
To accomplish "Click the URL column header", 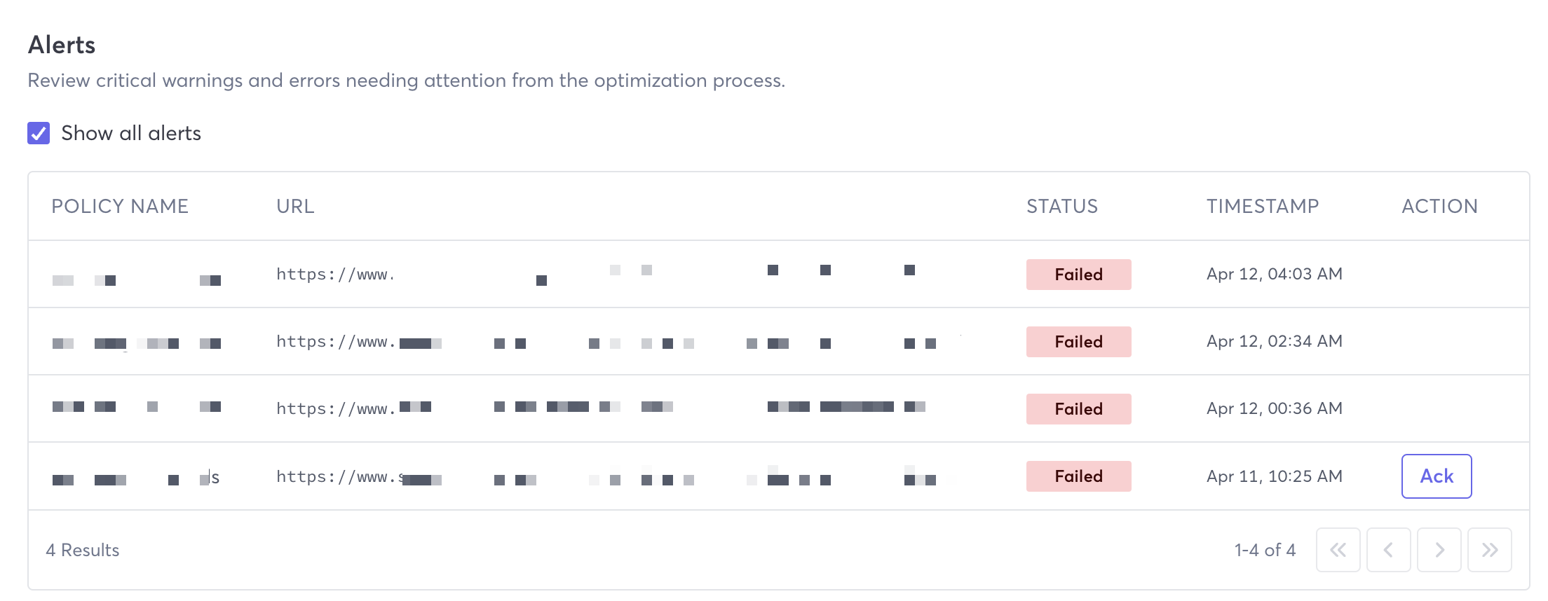I will click(295, 206).
